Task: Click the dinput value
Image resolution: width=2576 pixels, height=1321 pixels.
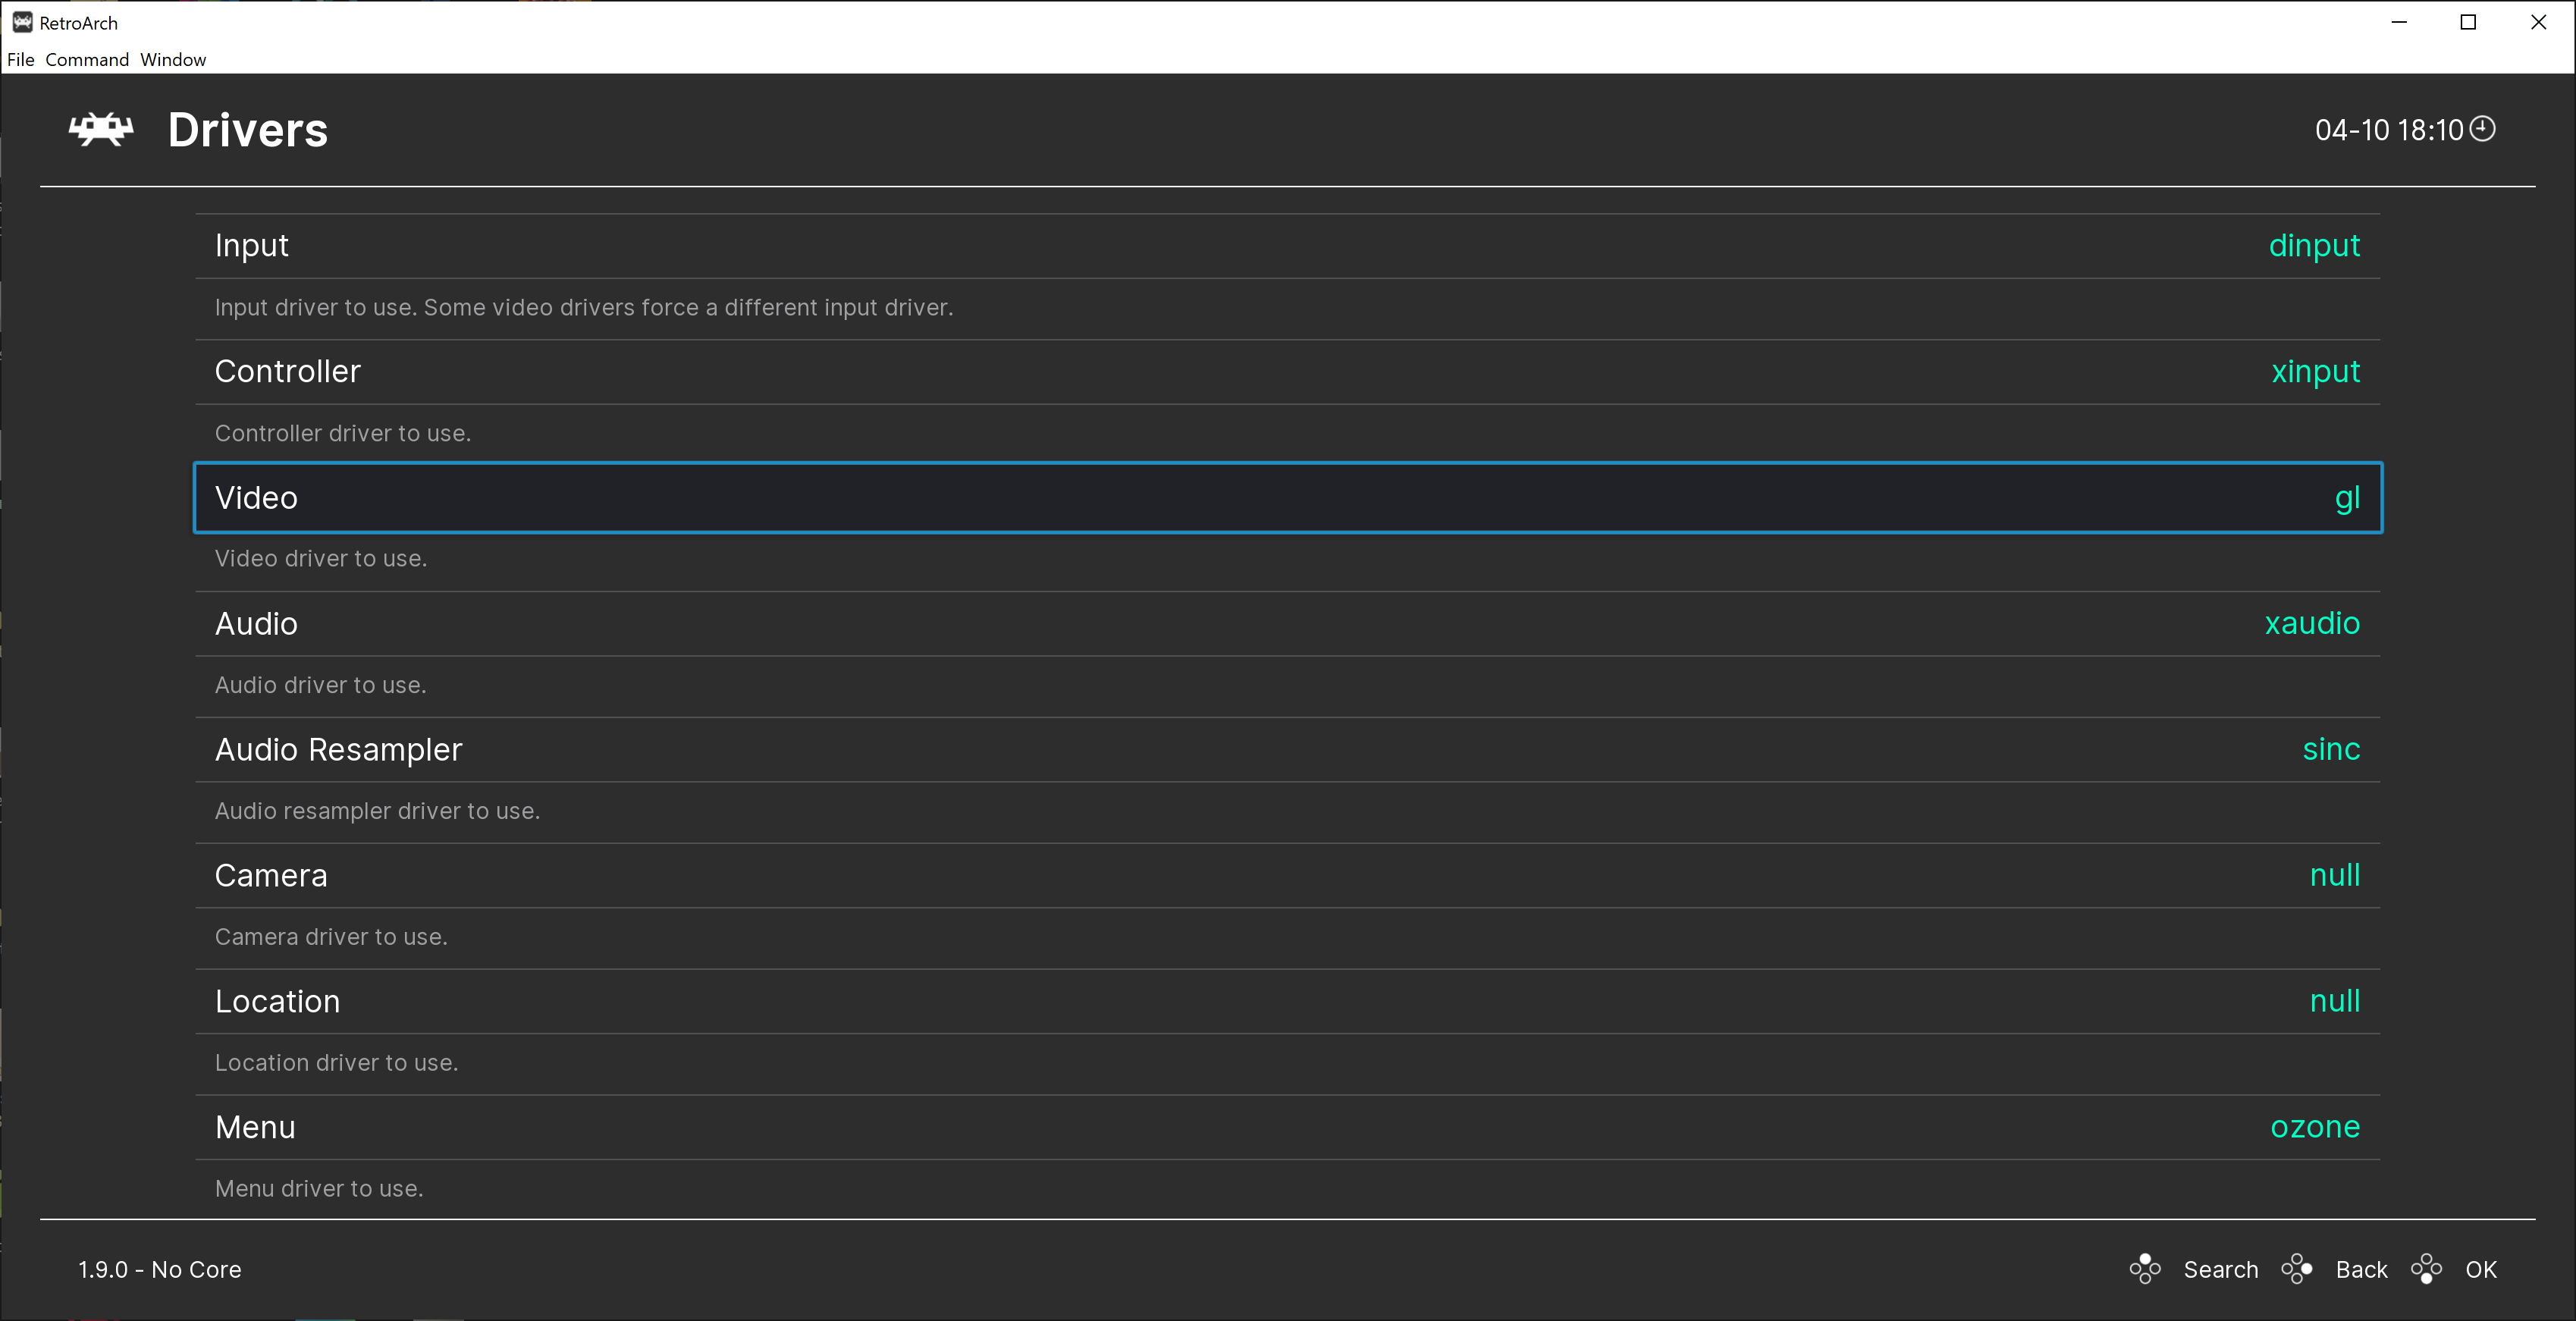Action: [x=2314, y=246]
